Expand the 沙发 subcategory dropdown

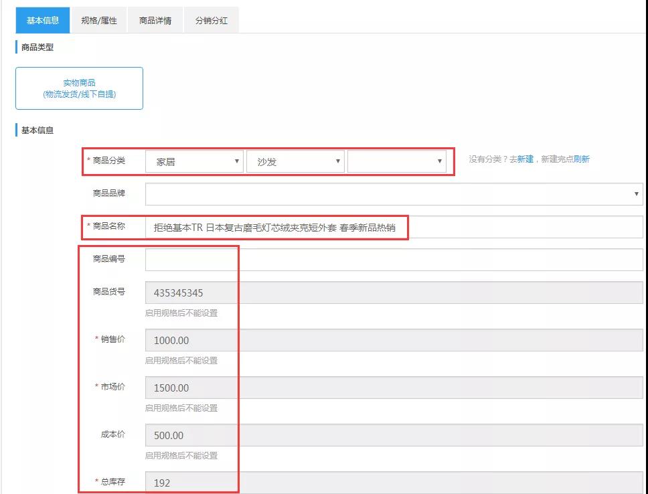[295, 161]
